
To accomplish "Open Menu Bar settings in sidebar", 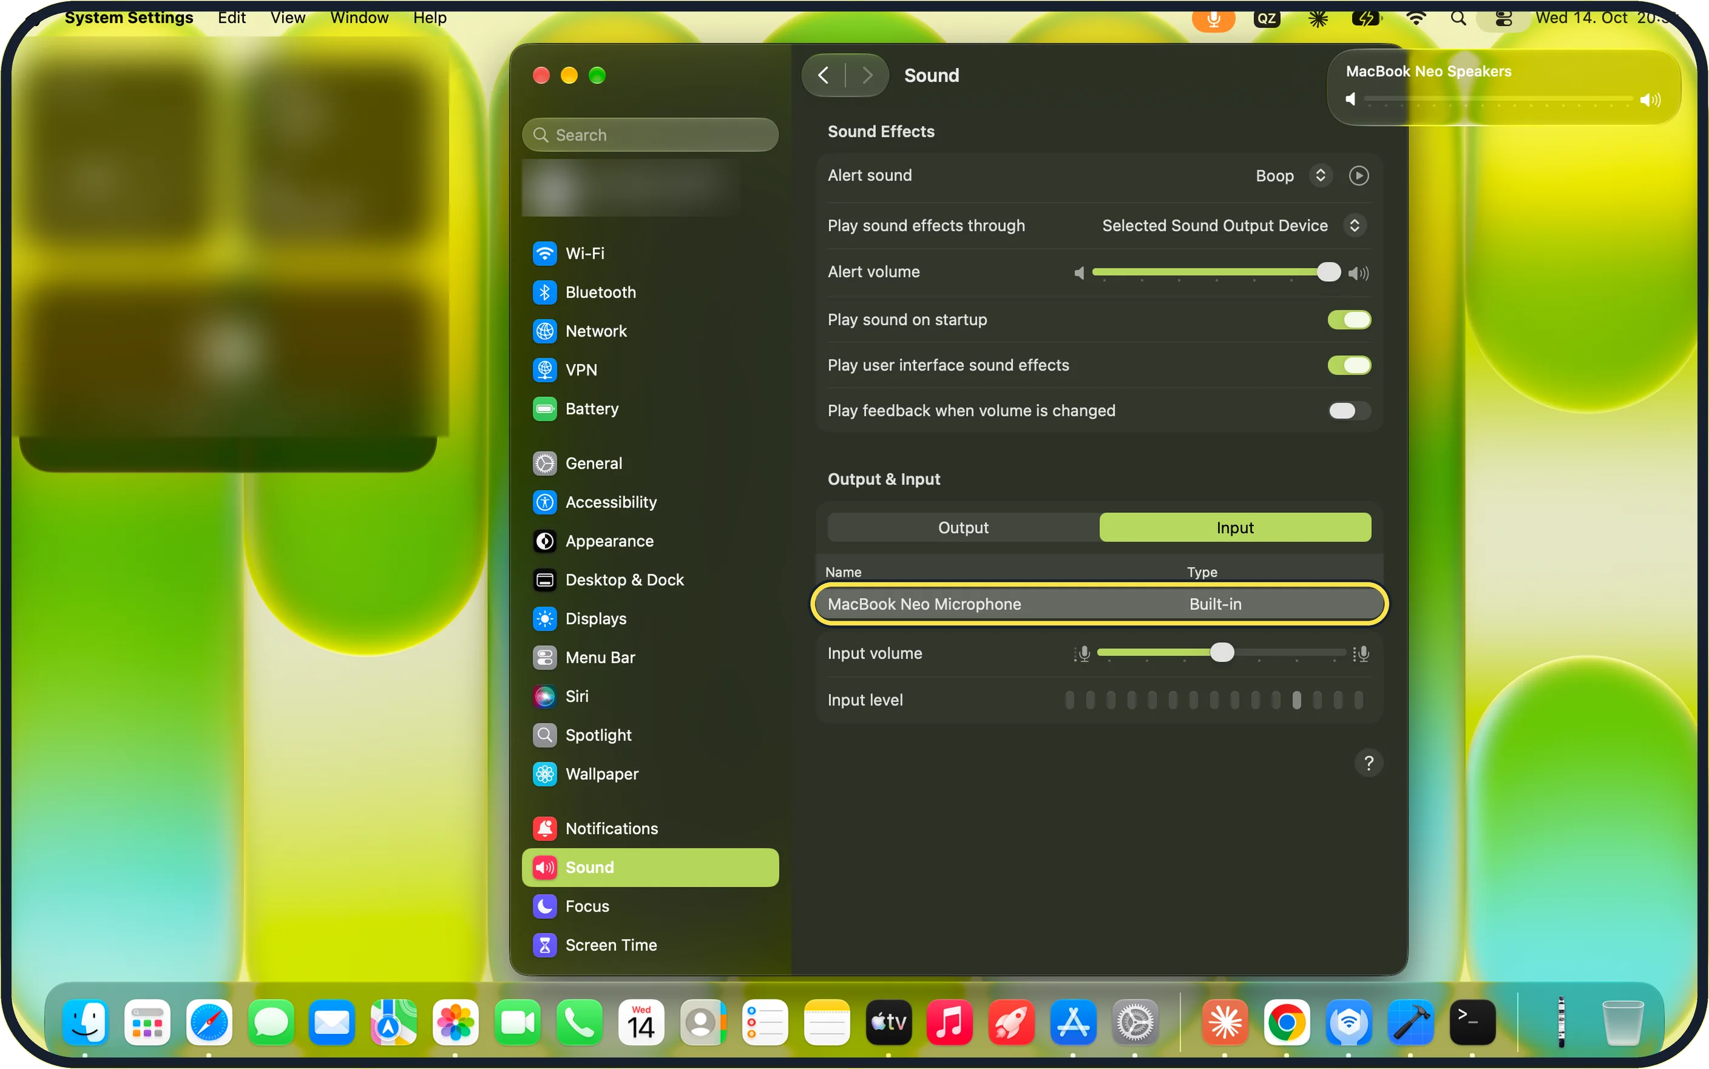I will click(x=649, y=658).
